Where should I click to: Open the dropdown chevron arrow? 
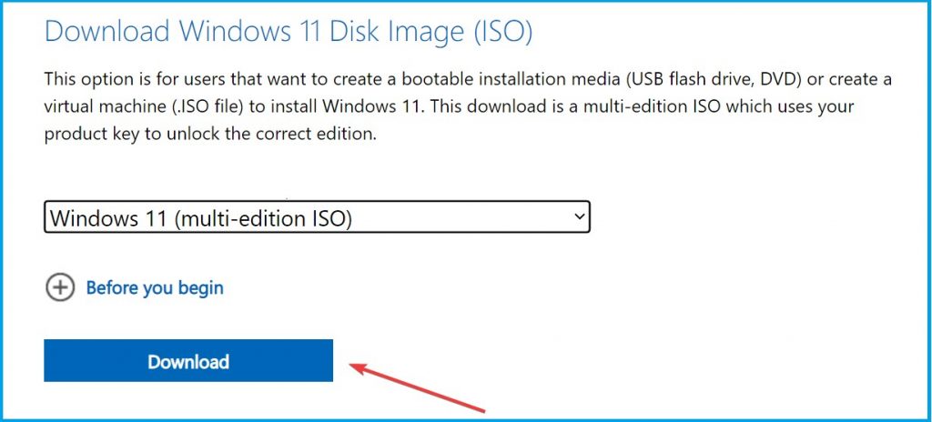click(x=580, y=217)
